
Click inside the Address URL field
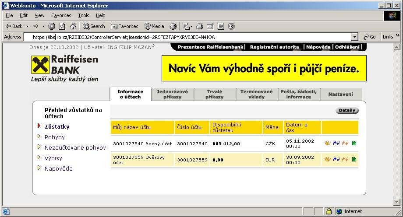tap(187, 37)
